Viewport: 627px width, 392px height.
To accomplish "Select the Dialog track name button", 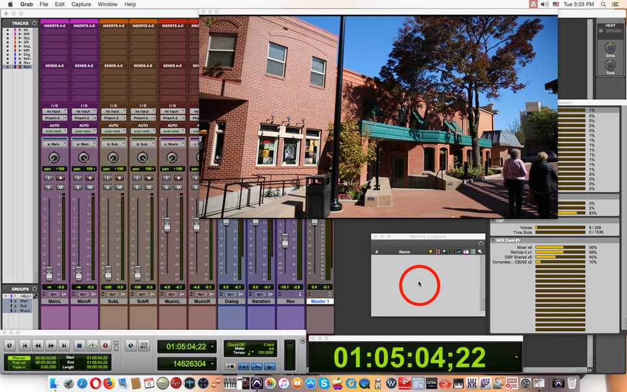I will click(x=231, y=301).
